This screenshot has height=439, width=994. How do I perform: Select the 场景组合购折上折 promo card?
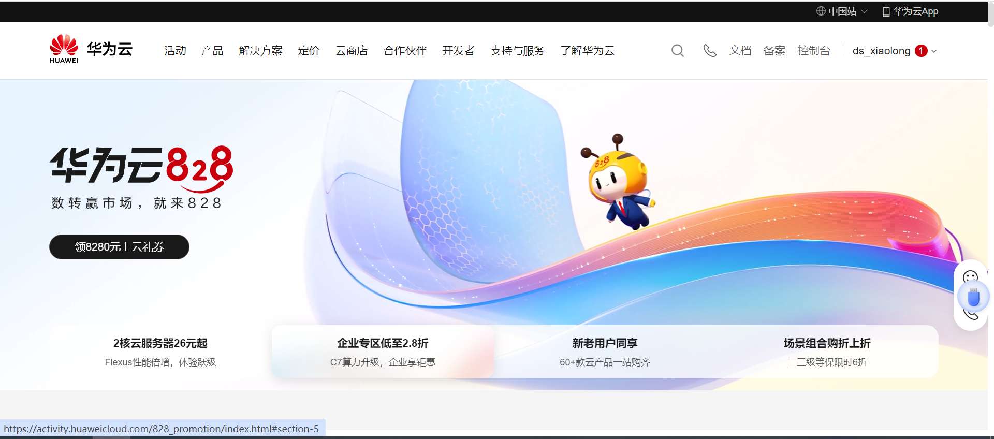click(x=827, y=352)
